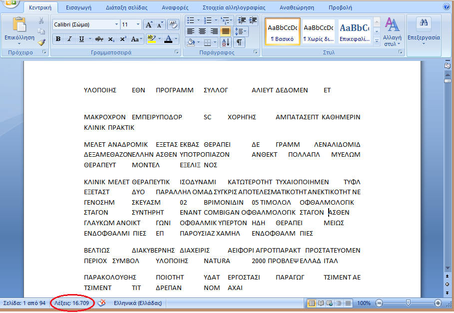Open the Αναφορές tab
Screen dimensions: 454x313
pyautogui.click(x=175, y=8)
